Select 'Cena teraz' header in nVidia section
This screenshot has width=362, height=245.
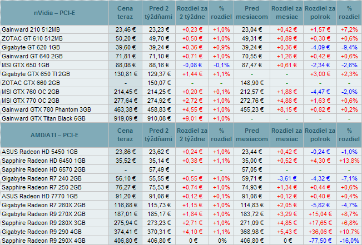click(125, 13)
